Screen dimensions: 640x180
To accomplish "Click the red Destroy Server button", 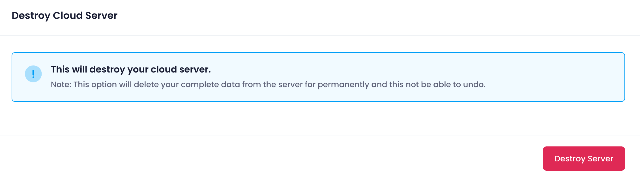I will point(583,159).
